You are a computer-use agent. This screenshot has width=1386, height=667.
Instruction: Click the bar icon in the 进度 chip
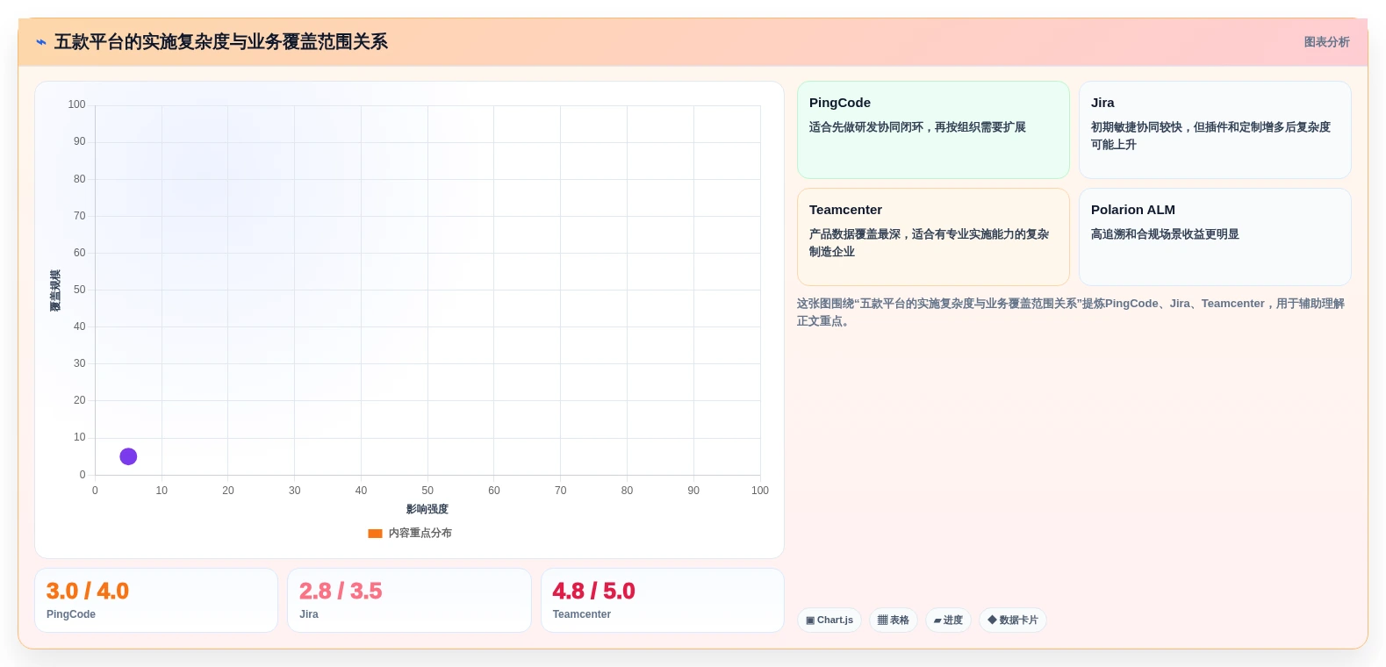tap(937, 620)
